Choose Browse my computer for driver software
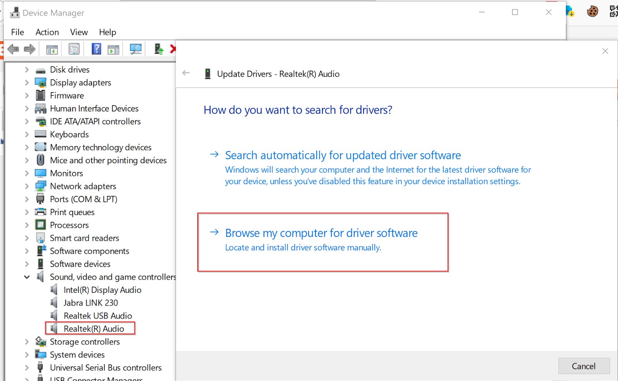This screenshot has width=618, height=381. pos(321,233)
